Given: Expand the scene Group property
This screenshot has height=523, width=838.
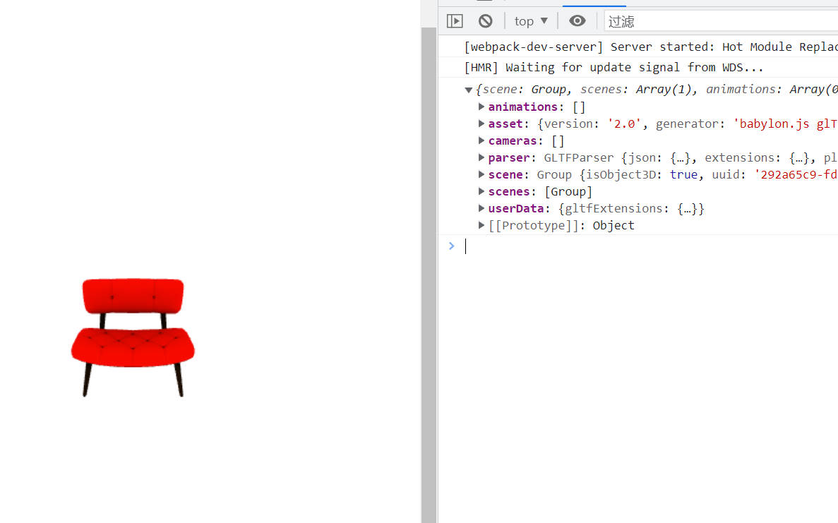Looking at the screenshot, I should click(x=481, y=174).
